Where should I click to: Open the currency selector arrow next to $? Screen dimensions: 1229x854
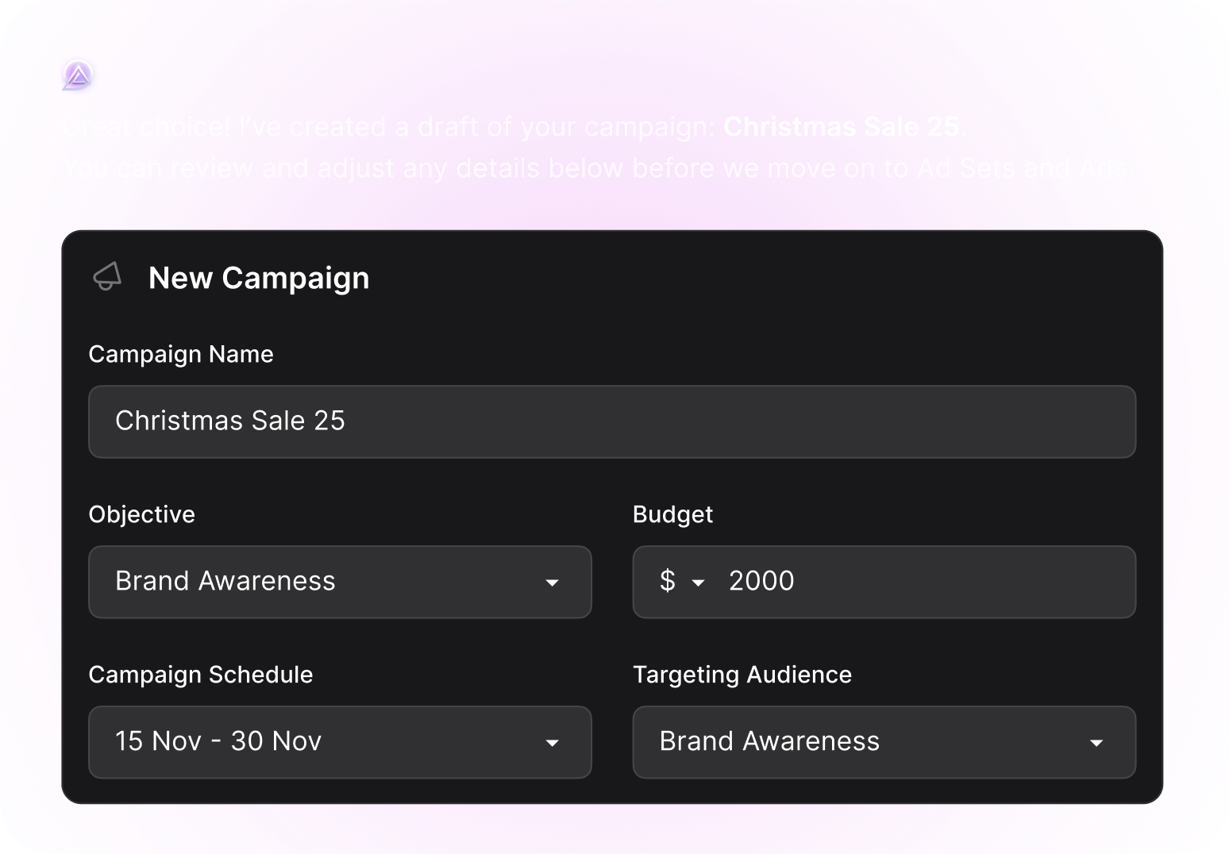click(699, 583)
